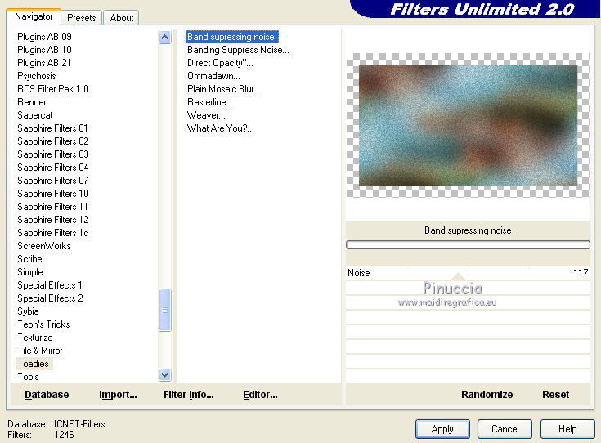Select Special Effects 1 category
601x443 pixels.
[x=49, y=284]
